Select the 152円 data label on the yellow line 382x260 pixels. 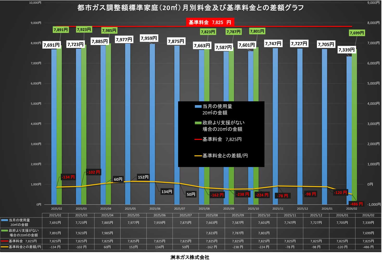pyautogui.click(x=143, y=177)
